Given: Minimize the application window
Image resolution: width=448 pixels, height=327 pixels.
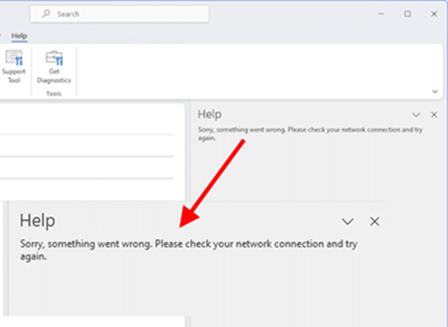Looking at the screenshot, I should (x=381, y=13).
